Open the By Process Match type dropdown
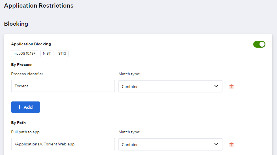Viewport: 277px width, 155px height. pos(170,86)
